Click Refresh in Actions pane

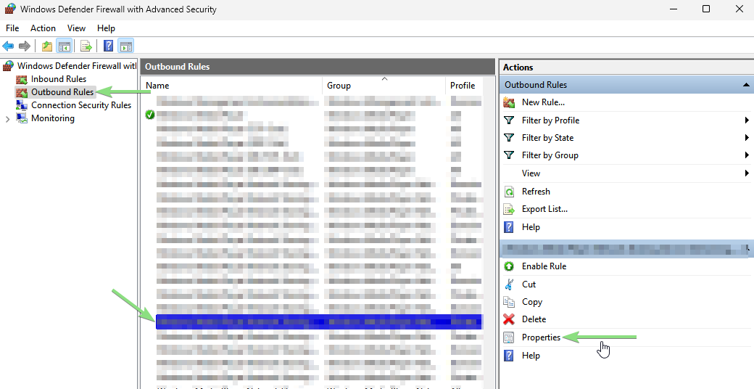pyautogui.click(x=536, y=191)
